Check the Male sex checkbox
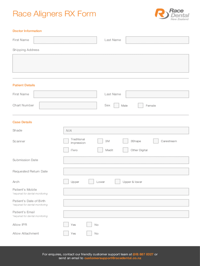 pos(116,105)
